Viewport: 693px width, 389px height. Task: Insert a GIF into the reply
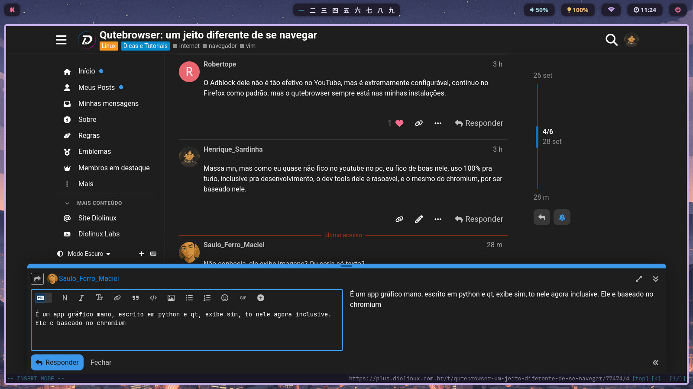pos(243,298)
